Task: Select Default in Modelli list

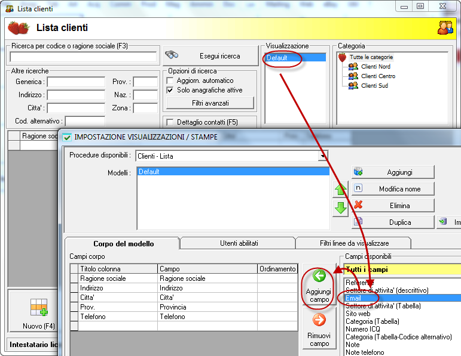Action: (233, 172)
